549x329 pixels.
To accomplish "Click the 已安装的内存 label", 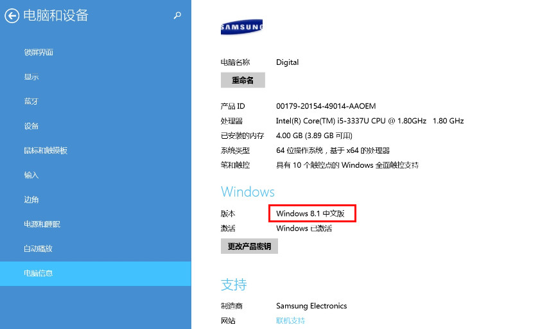I will pyautogui.click(x=242, y=136).
